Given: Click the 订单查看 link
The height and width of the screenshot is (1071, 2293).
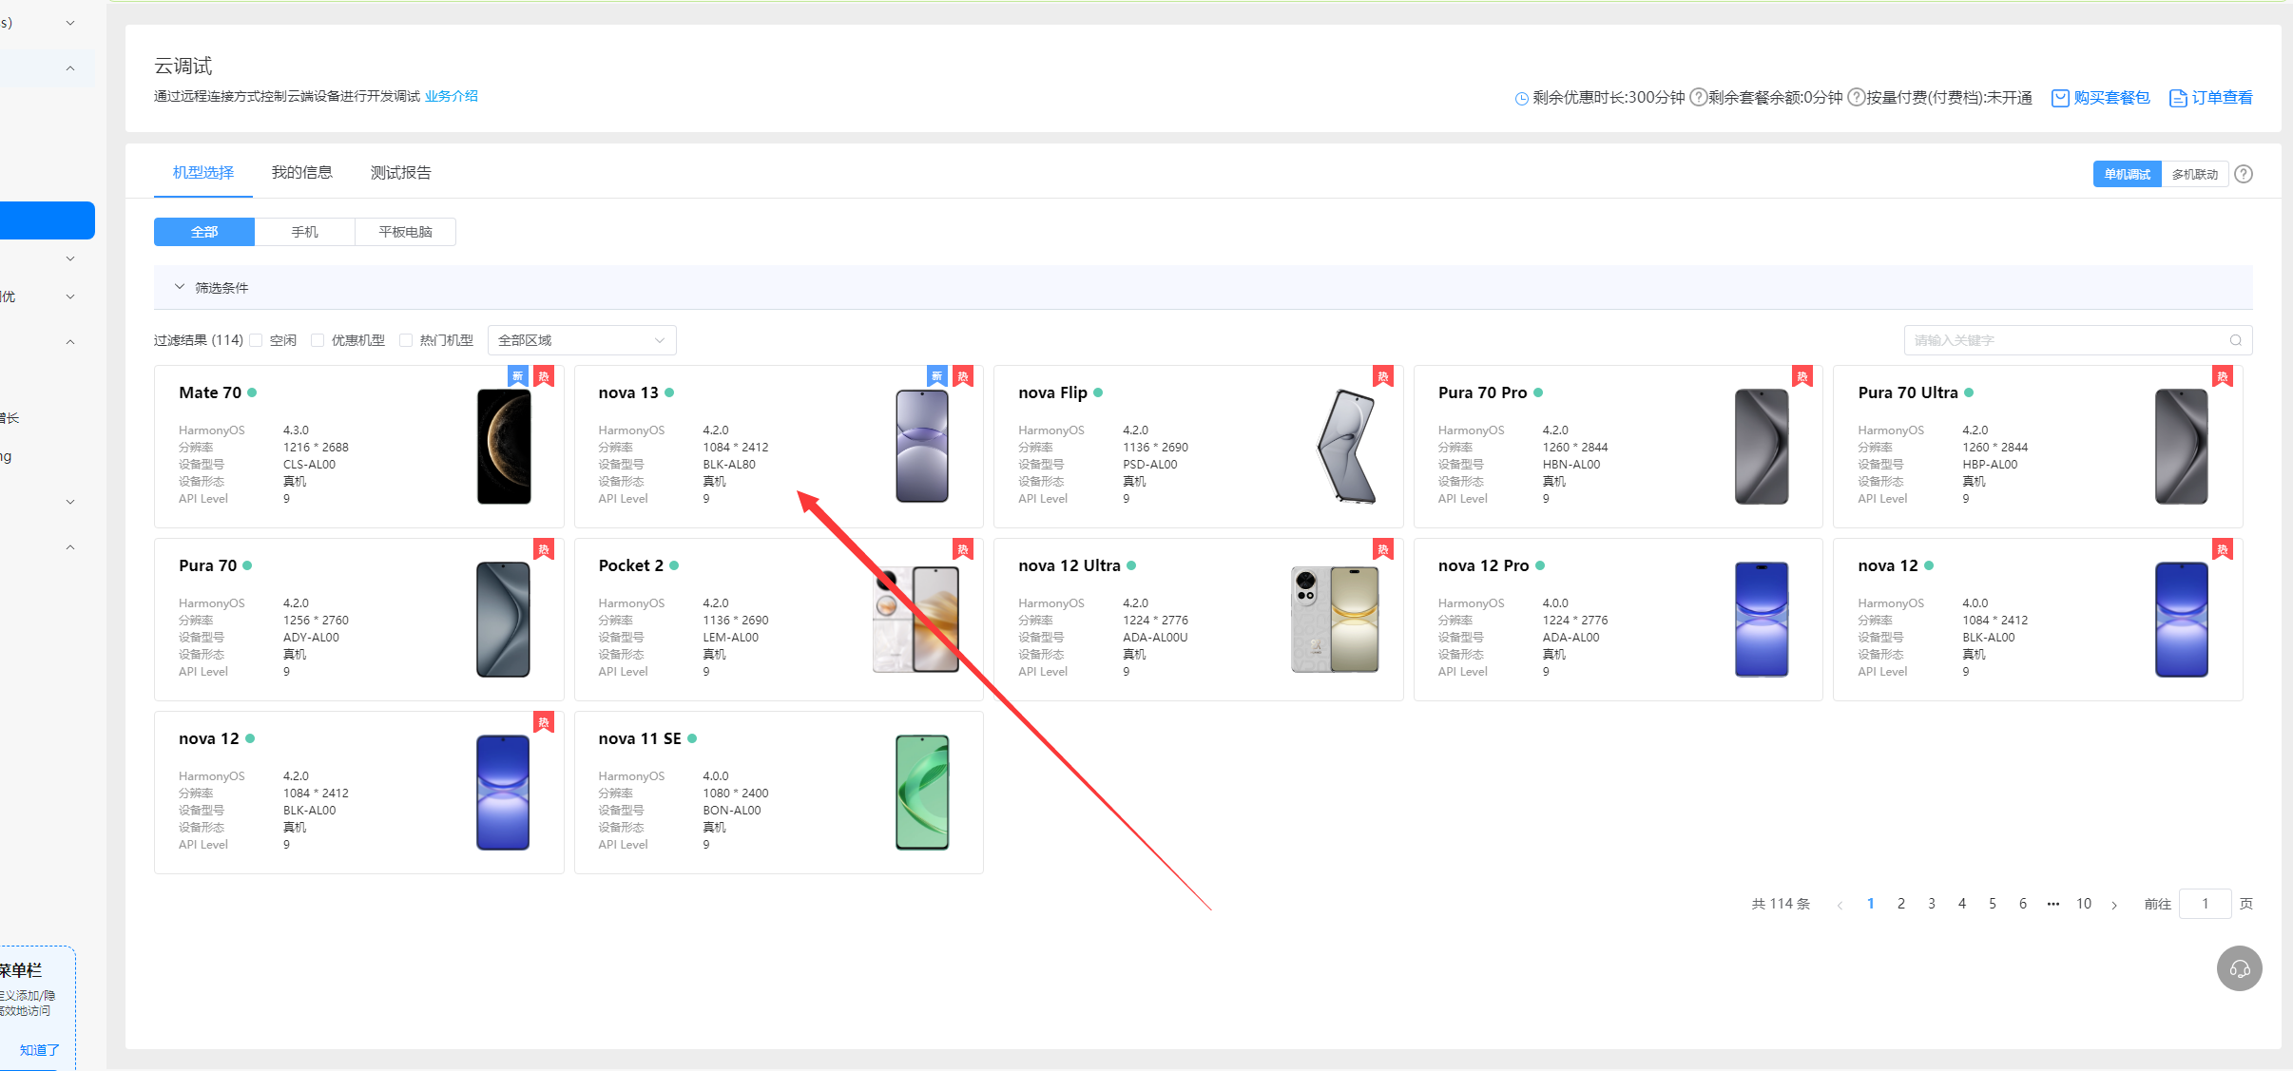Looking at the screenshot, I should tap(2211, 98).
